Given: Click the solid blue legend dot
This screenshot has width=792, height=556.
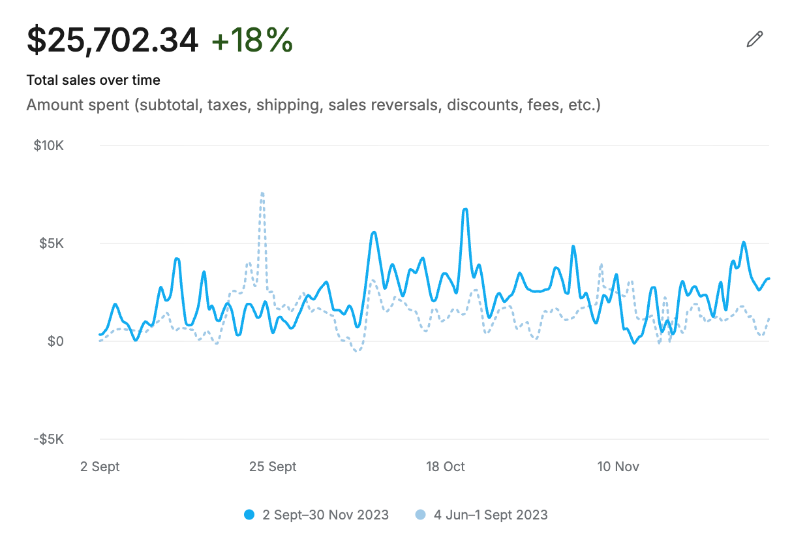Looking at the screenshot, I should point(249,515).
